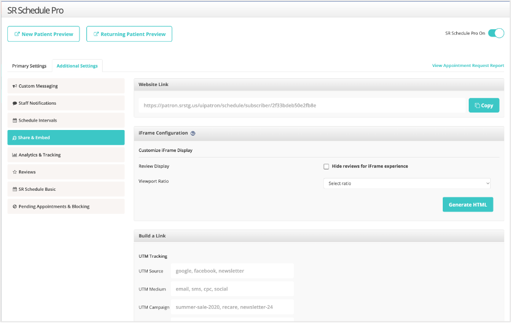The width and height of the screenshot is (511, 323).
Task: Click the calendar icon beside SR Schedule Basic
Action: (15, 189)
